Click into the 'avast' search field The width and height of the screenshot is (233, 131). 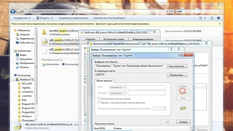(x=197, y=11)
